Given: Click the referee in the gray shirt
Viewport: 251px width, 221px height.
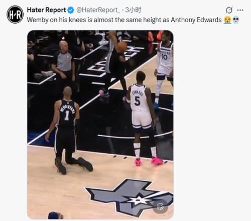Looking at the screenshot, I should 64,64.
